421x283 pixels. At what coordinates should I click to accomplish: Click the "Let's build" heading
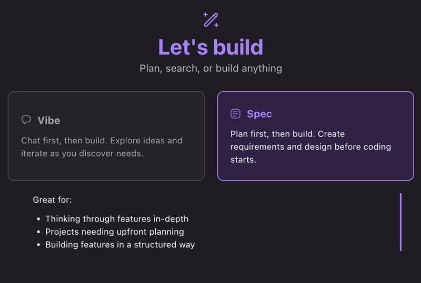[x=210, y=47]
